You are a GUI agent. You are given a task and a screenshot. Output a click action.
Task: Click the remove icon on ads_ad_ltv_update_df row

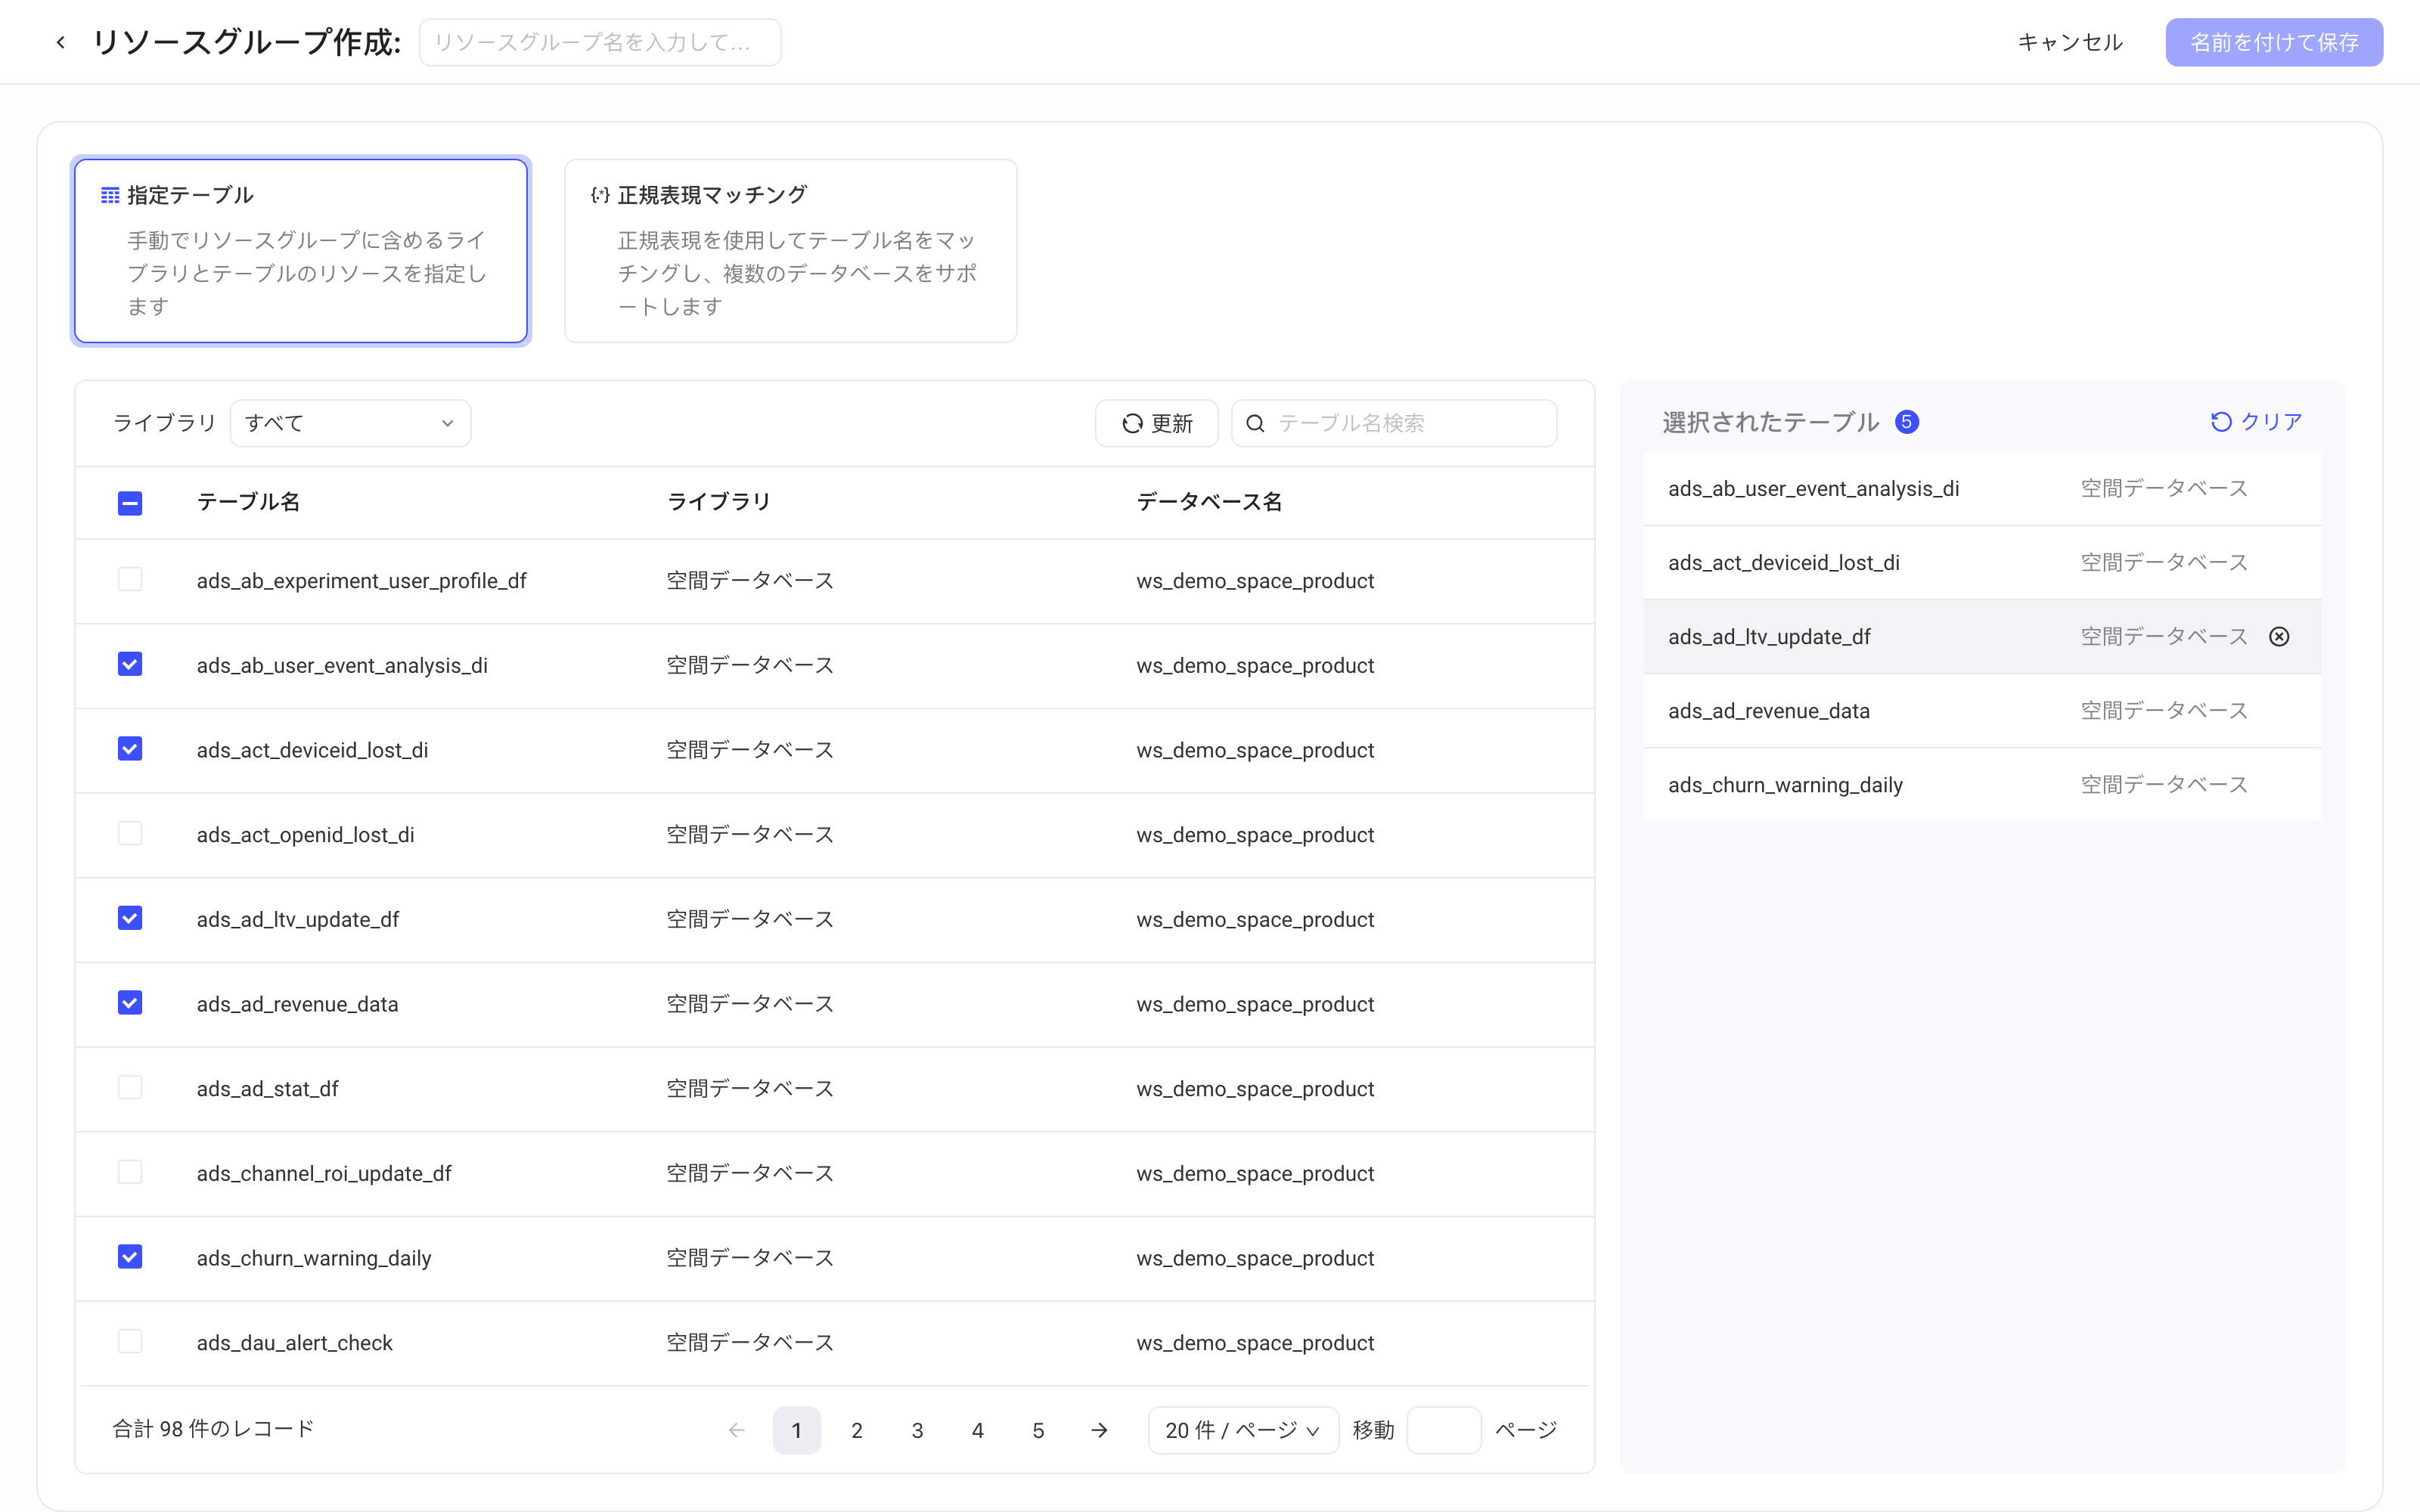(2279, 637)
